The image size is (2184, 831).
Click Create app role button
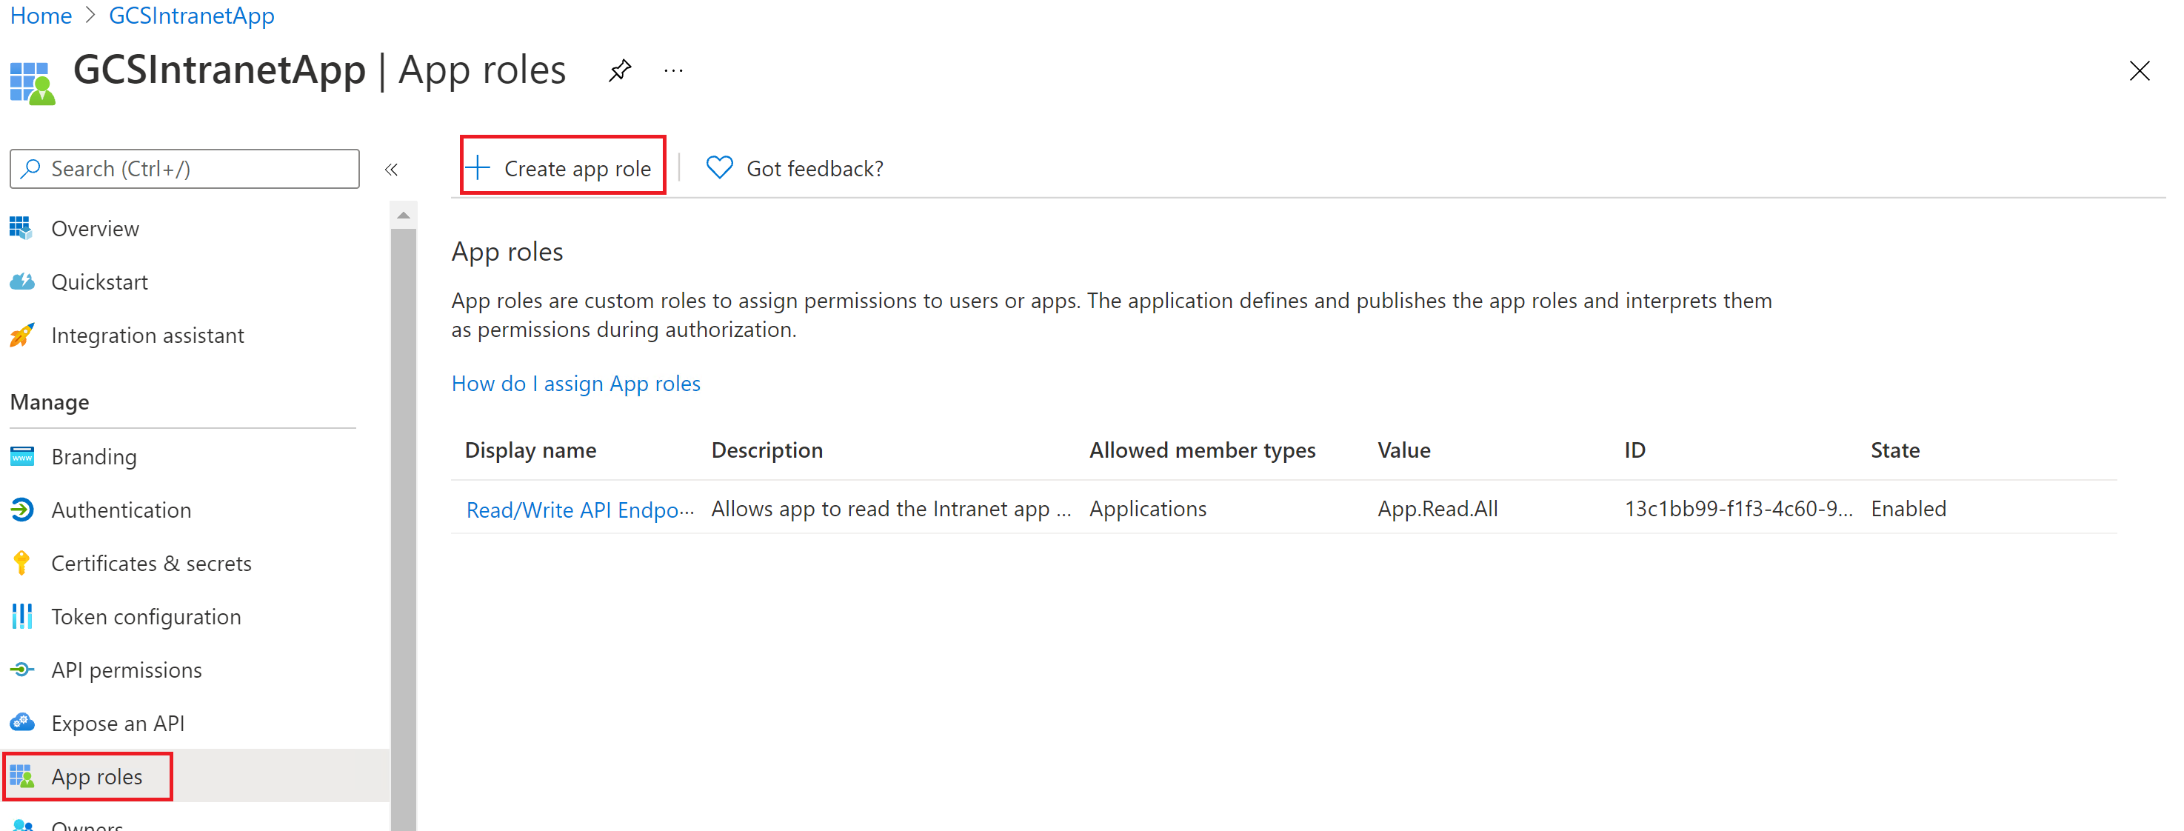563,168
